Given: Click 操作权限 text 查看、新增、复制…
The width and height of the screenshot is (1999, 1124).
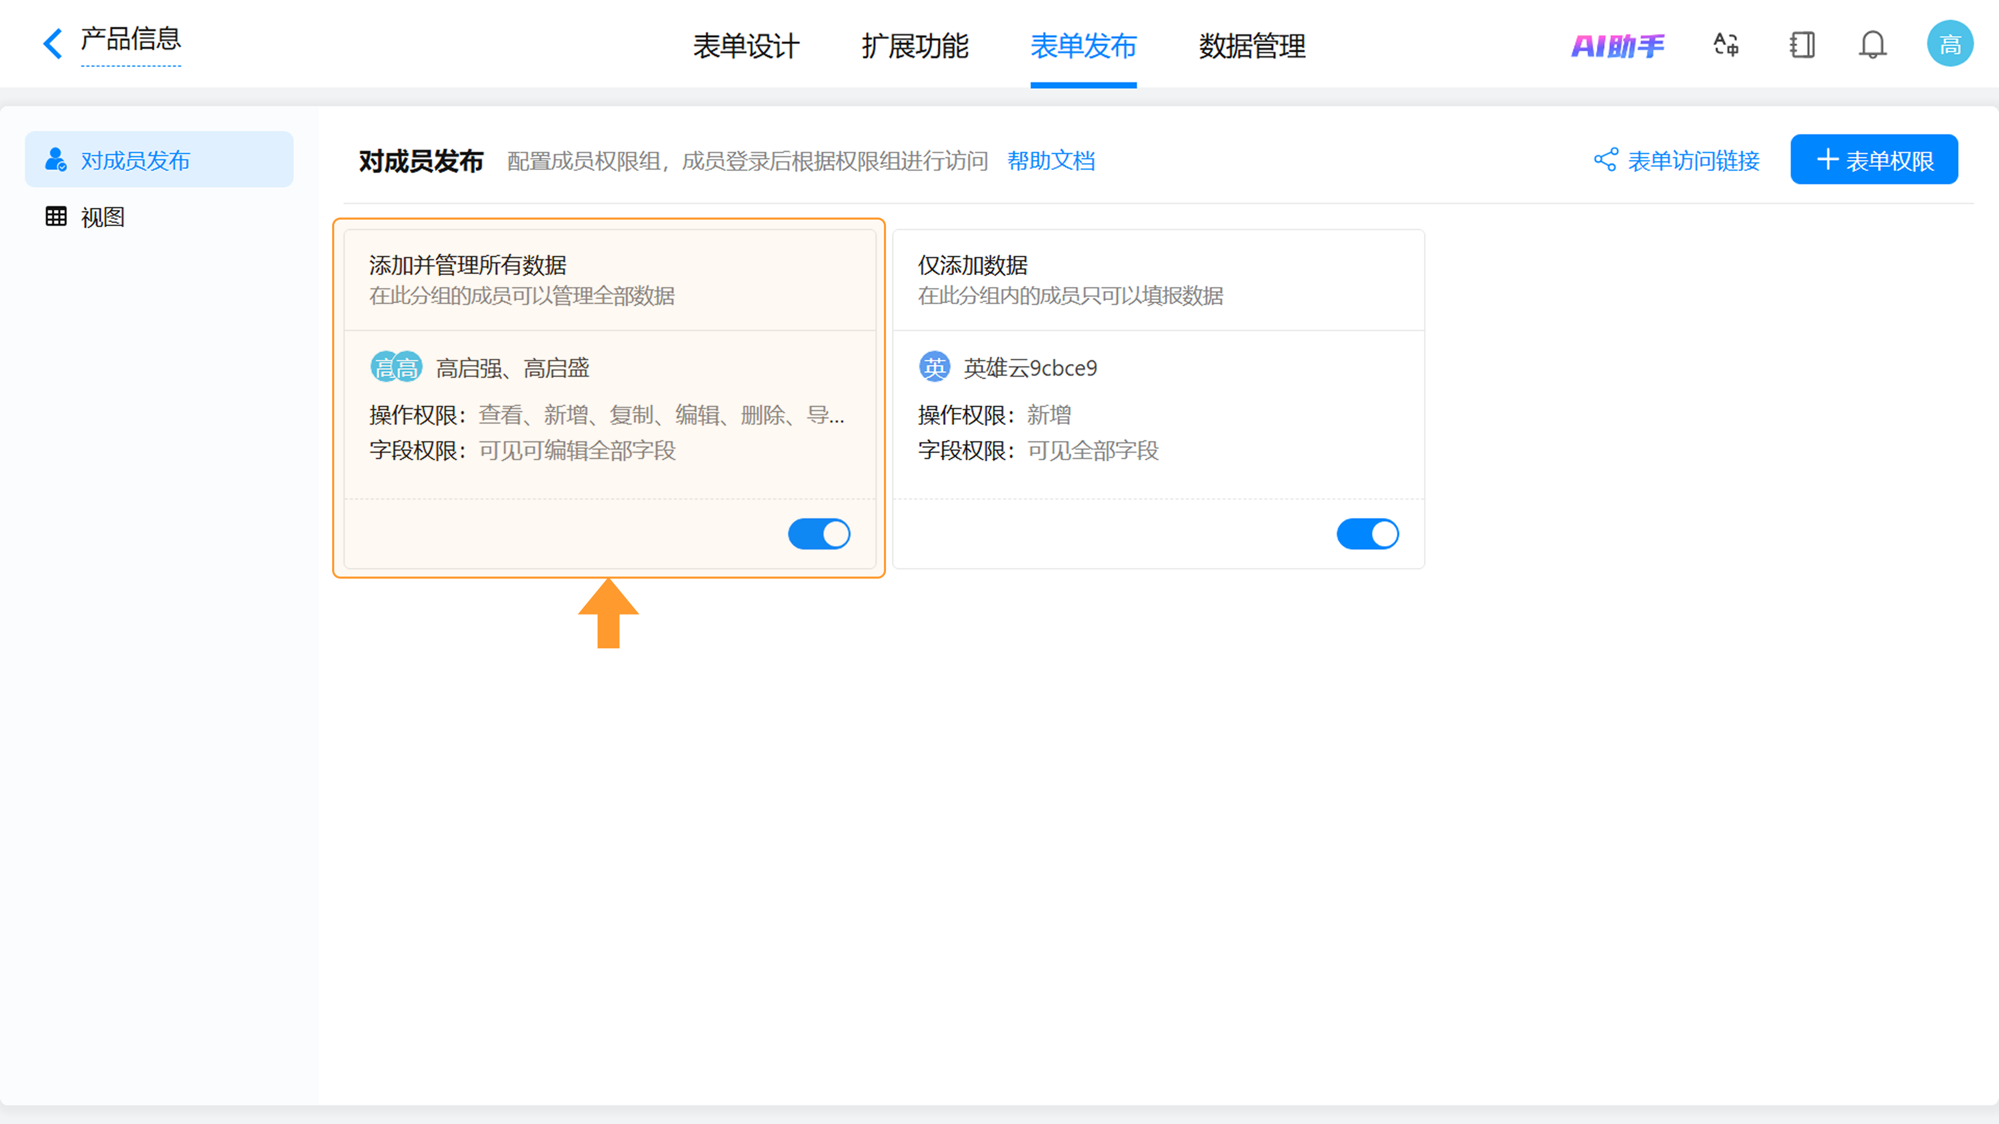Looking at the screenshot, I should (661, 415).
